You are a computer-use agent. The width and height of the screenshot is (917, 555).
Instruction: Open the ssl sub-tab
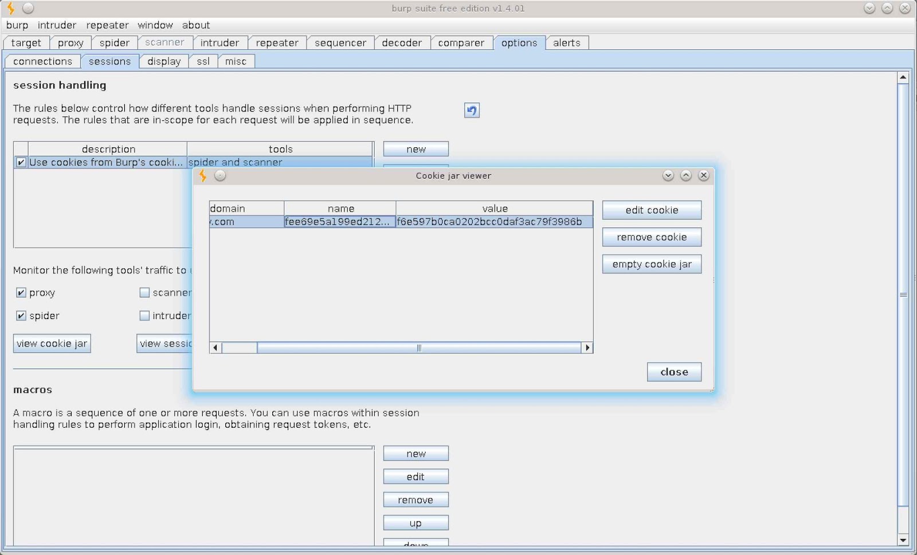pos(203,61)
